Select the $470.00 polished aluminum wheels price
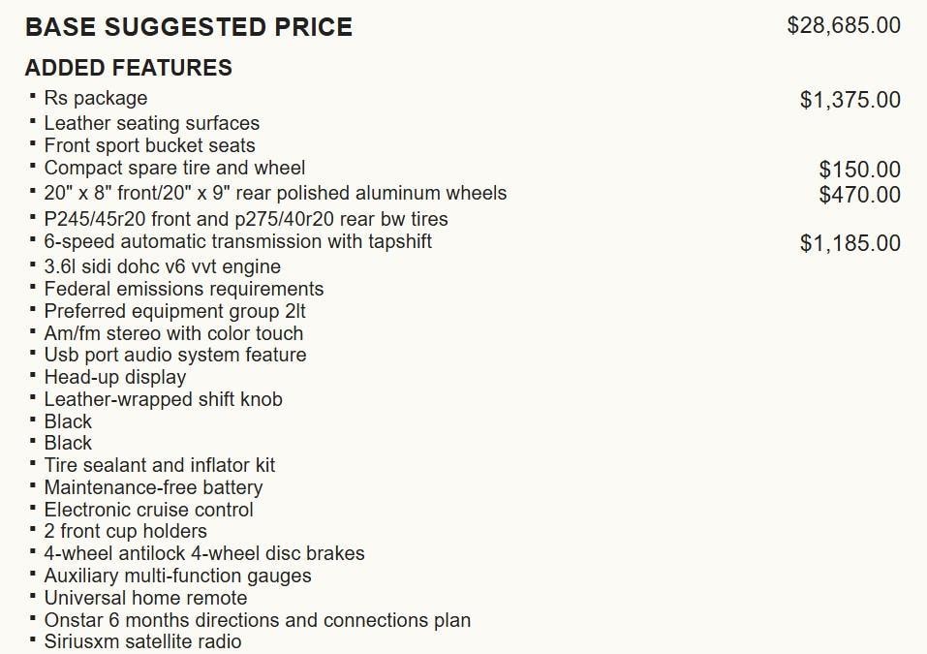This screenshot has height=654, width=927. click(x=859, y=195)
